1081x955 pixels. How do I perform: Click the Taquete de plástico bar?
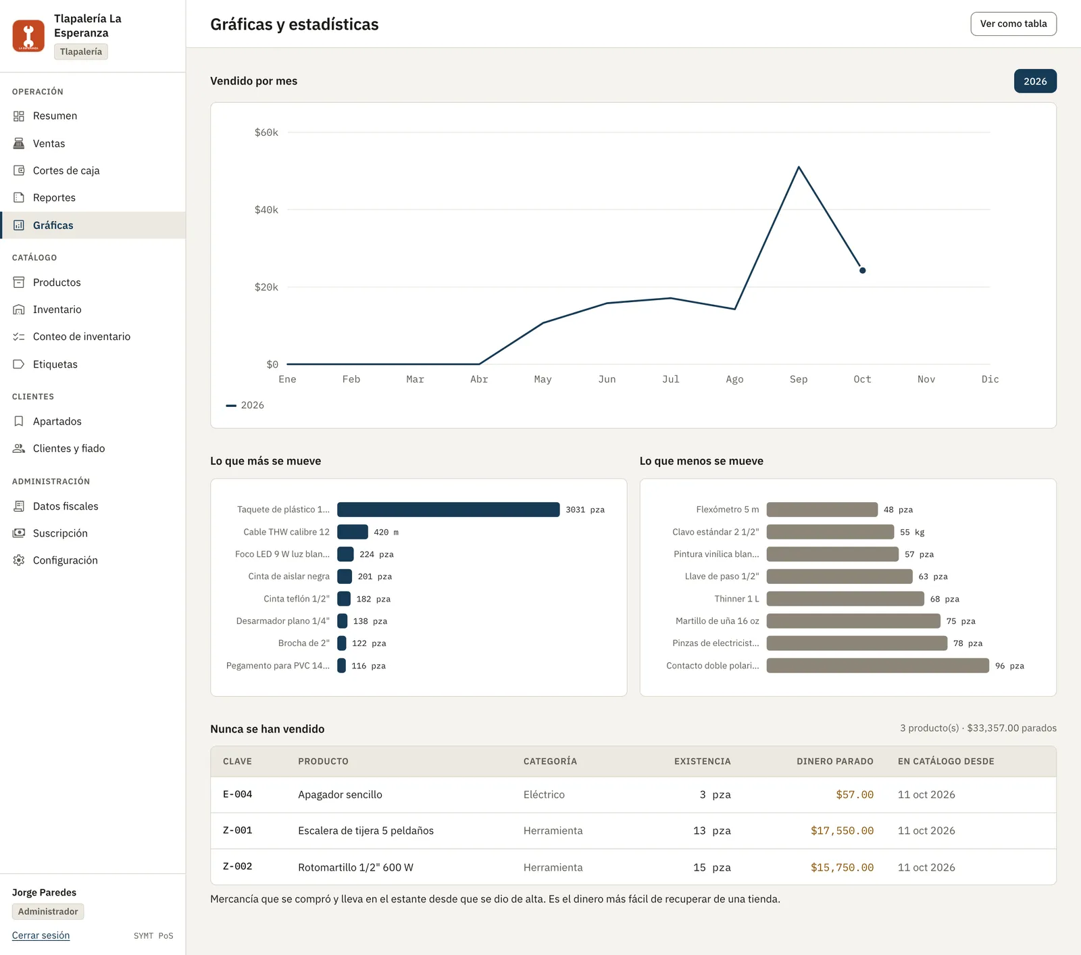[x=449, y=510]
